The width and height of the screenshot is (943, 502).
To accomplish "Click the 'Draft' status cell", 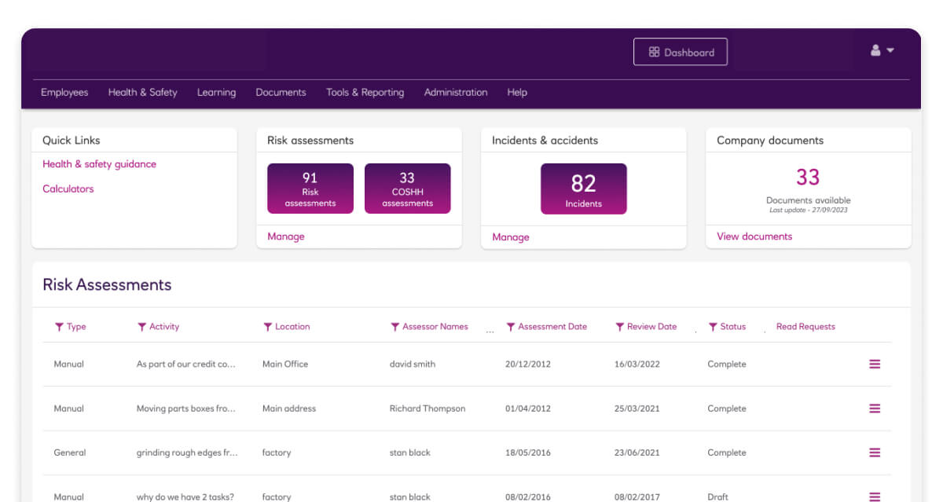I will 718,497.
